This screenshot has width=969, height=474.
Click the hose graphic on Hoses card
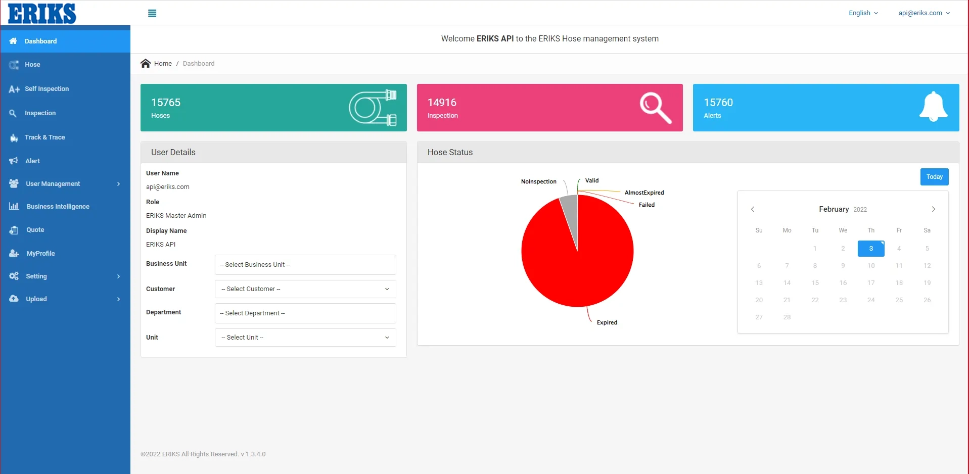click(x=373, y=108)
